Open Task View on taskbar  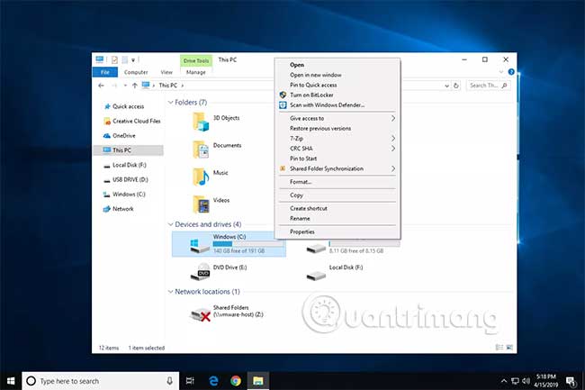(x=190, y=381)
